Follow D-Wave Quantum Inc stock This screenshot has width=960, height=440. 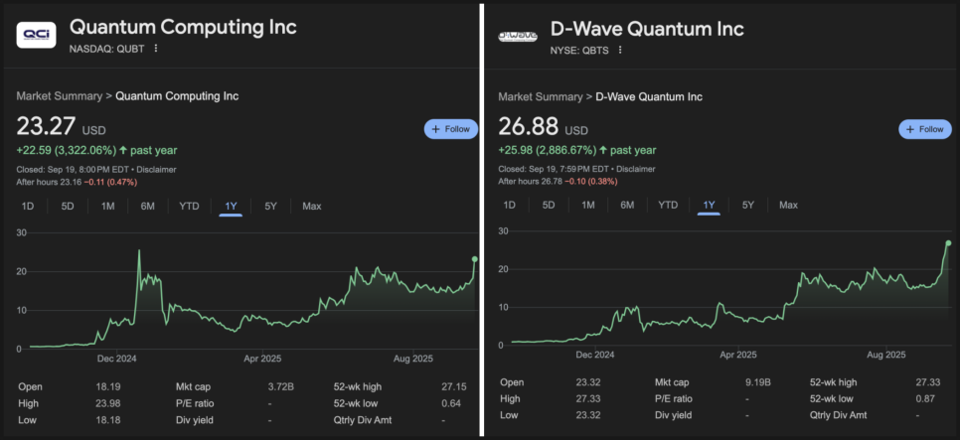coord(925,129)
